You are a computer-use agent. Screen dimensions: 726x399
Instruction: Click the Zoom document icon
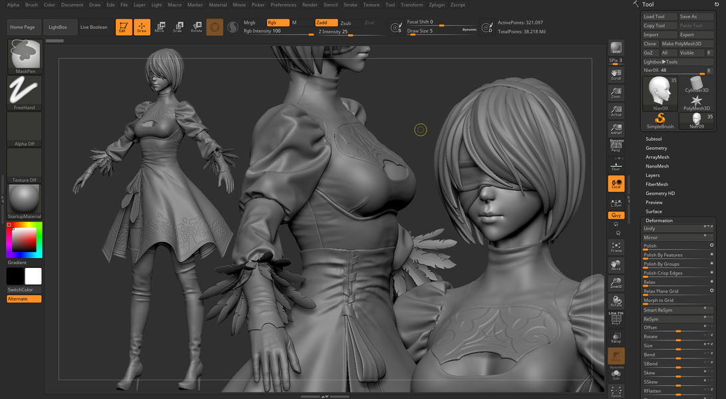pyautogui.click(x=616, y=92)
